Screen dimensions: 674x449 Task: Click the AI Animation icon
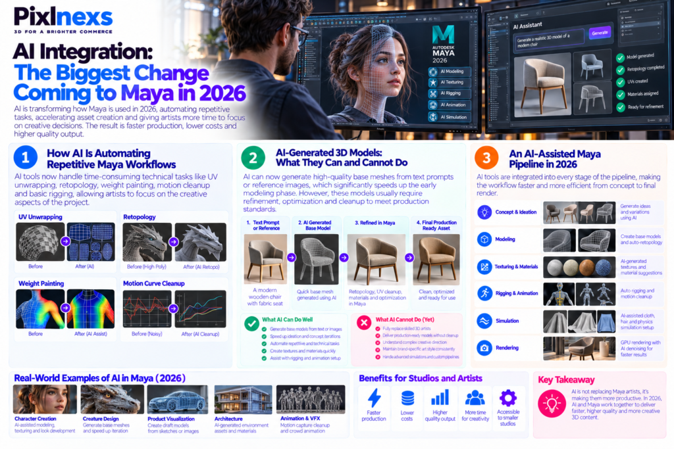click(x=433, y=105)
